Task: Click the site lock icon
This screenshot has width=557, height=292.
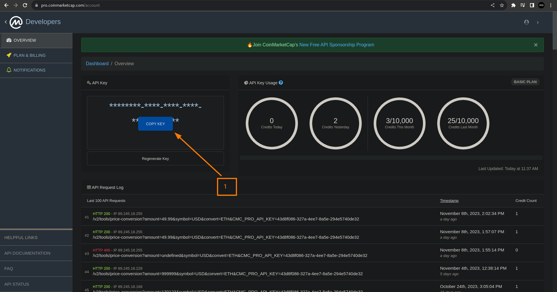Action: (37, 5)
